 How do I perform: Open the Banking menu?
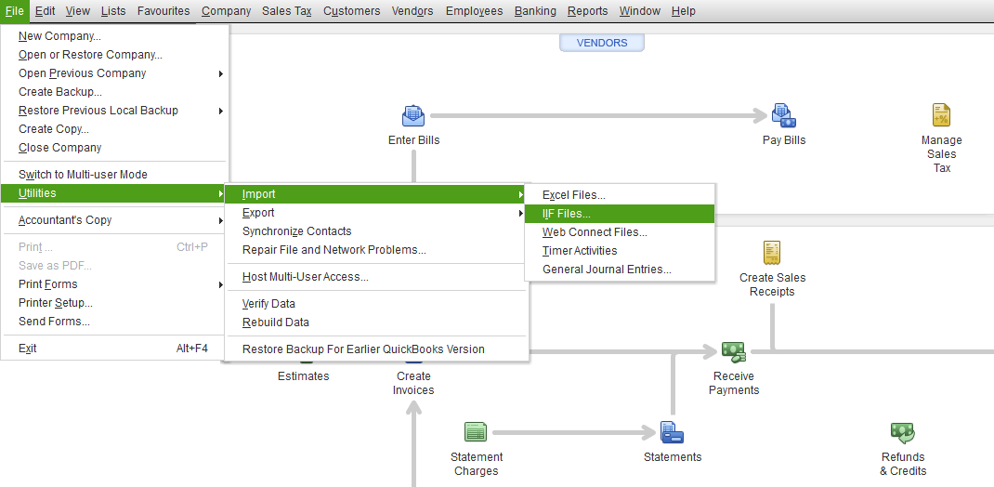pos(535,11)
